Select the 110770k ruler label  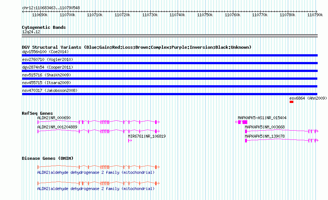pos(260,15)
